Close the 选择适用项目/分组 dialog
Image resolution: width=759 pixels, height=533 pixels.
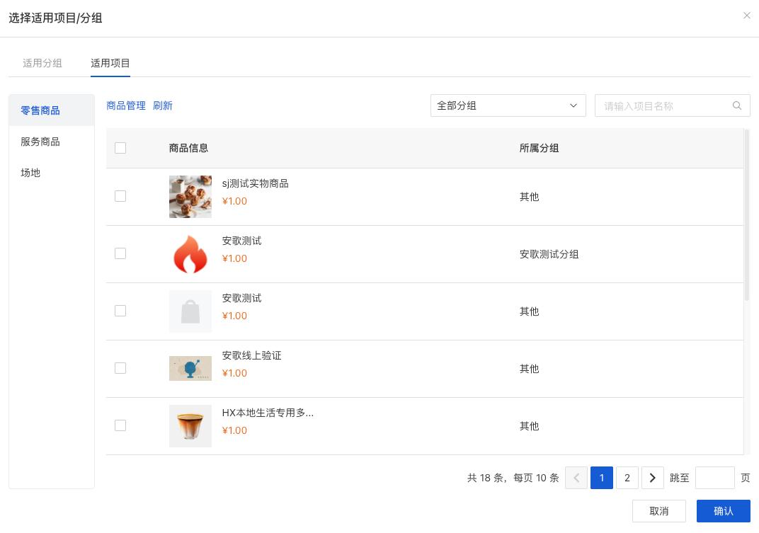746,16
